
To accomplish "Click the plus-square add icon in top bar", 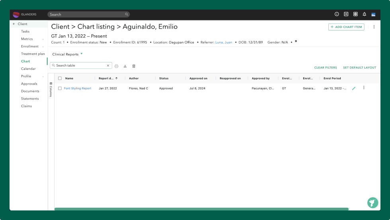I will 346,14.
